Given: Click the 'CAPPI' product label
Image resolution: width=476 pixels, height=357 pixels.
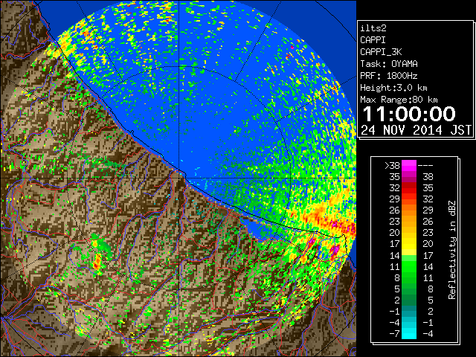Looking at the screenshot, I should pyautogui.click(x=373, y=40).
